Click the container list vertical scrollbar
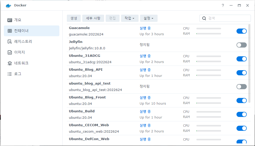Screen dimensions: 255x146 (249, 63)
